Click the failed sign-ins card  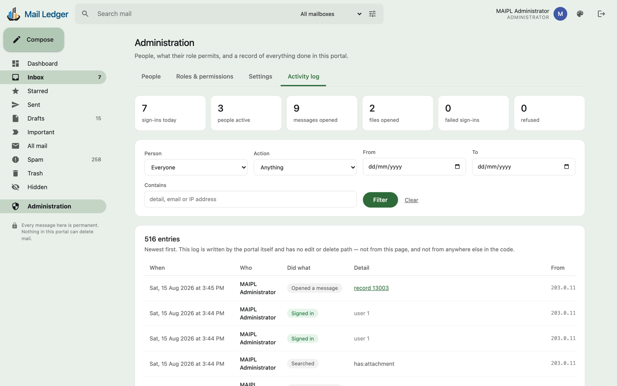[x=474, y=113]
